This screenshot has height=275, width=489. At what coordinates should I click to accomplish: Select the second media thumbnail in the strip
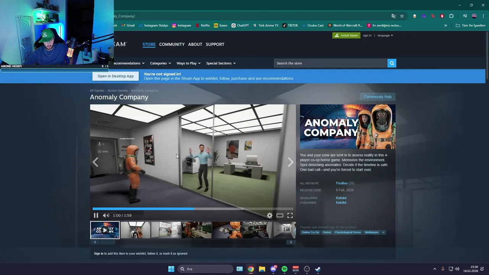click(x=135, y=230)
